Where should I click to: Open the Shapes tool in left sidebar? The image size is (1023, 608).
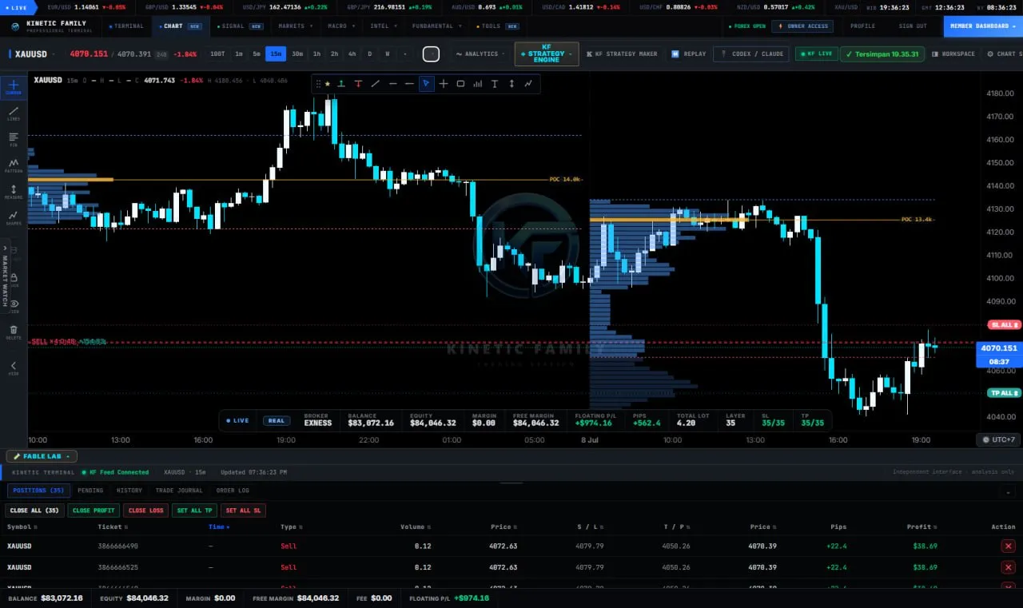click(x=14, y=217)
